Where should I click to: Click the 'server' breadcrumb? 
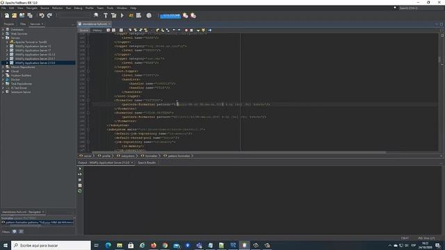[x=88, y=156]
